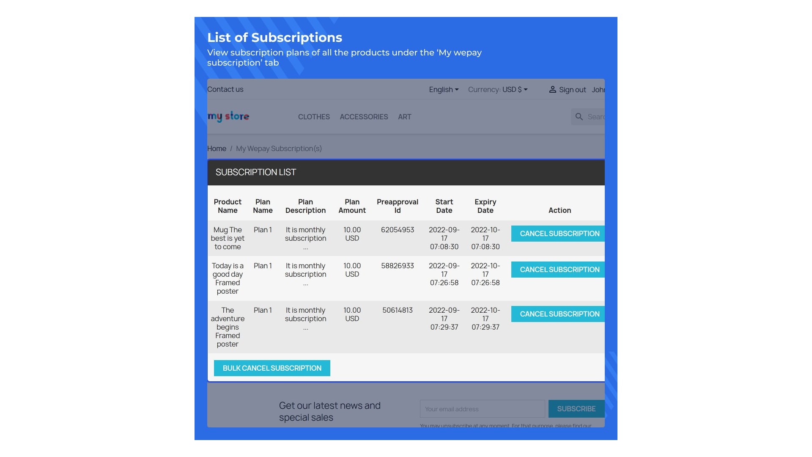Follow the Contact us link
The image size is (812, 457).
[225, 89]
